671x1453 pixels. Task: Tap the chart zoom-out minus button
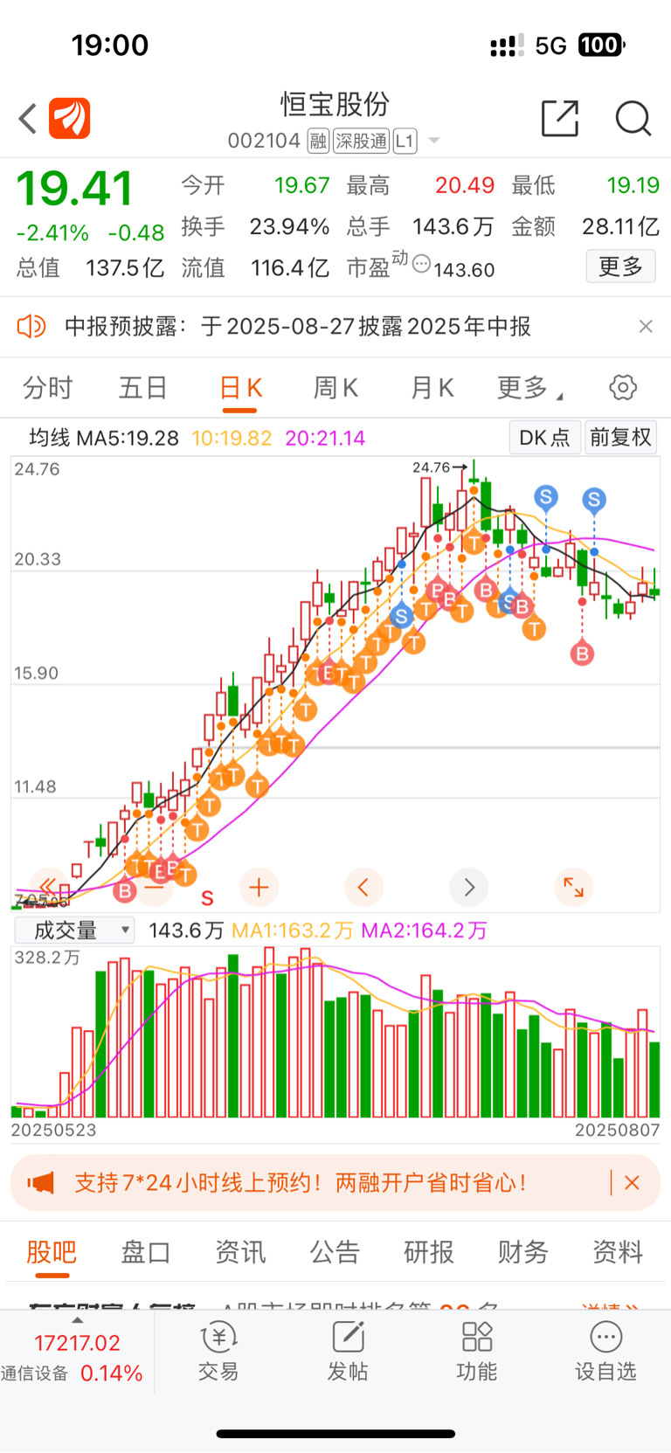click(x=155, y=888)
